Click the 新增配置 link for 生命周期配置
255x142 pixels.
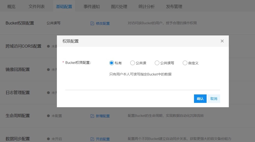[103, 116]
